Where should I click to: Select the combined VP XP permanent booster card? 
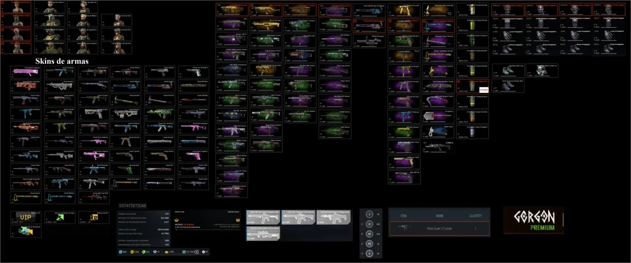point(26,231)
